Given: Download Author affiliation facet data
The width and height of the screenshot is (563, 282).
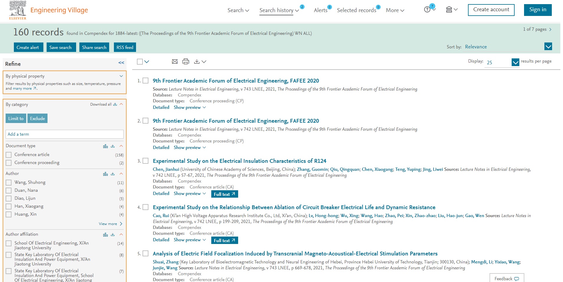Looking at the screenshot, I should click(x=113, y=235).
